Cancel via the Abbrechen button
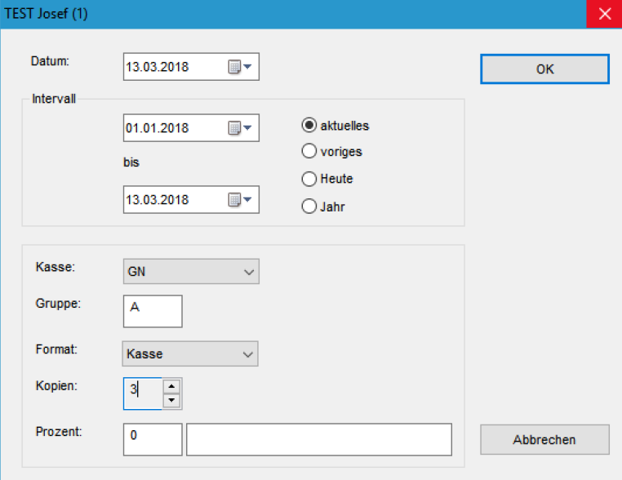 pos(544,439)
